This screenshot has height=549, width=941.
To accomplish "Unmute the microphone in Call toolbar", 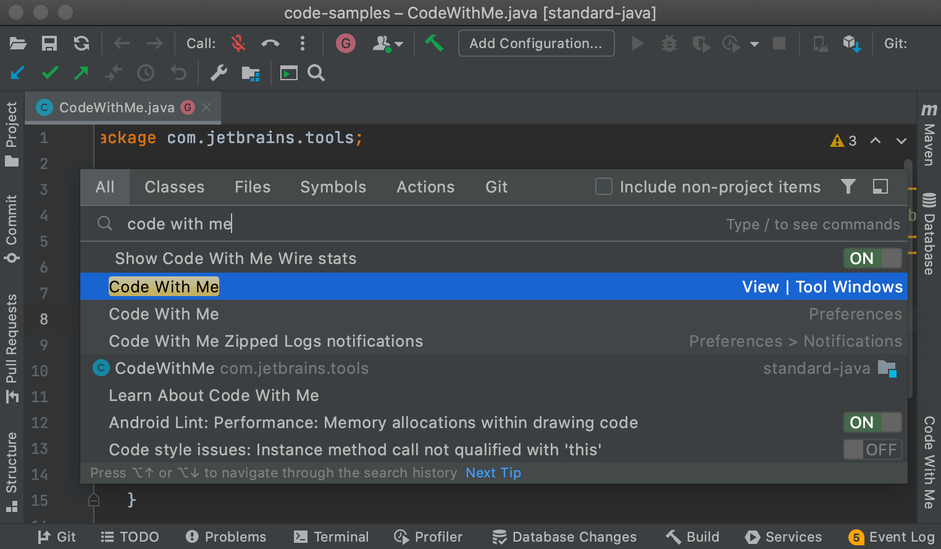I will click(238, 43).
